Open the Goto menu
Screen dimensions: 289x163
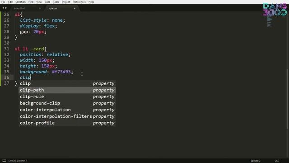pyautogui.click(x=47, y=2)
